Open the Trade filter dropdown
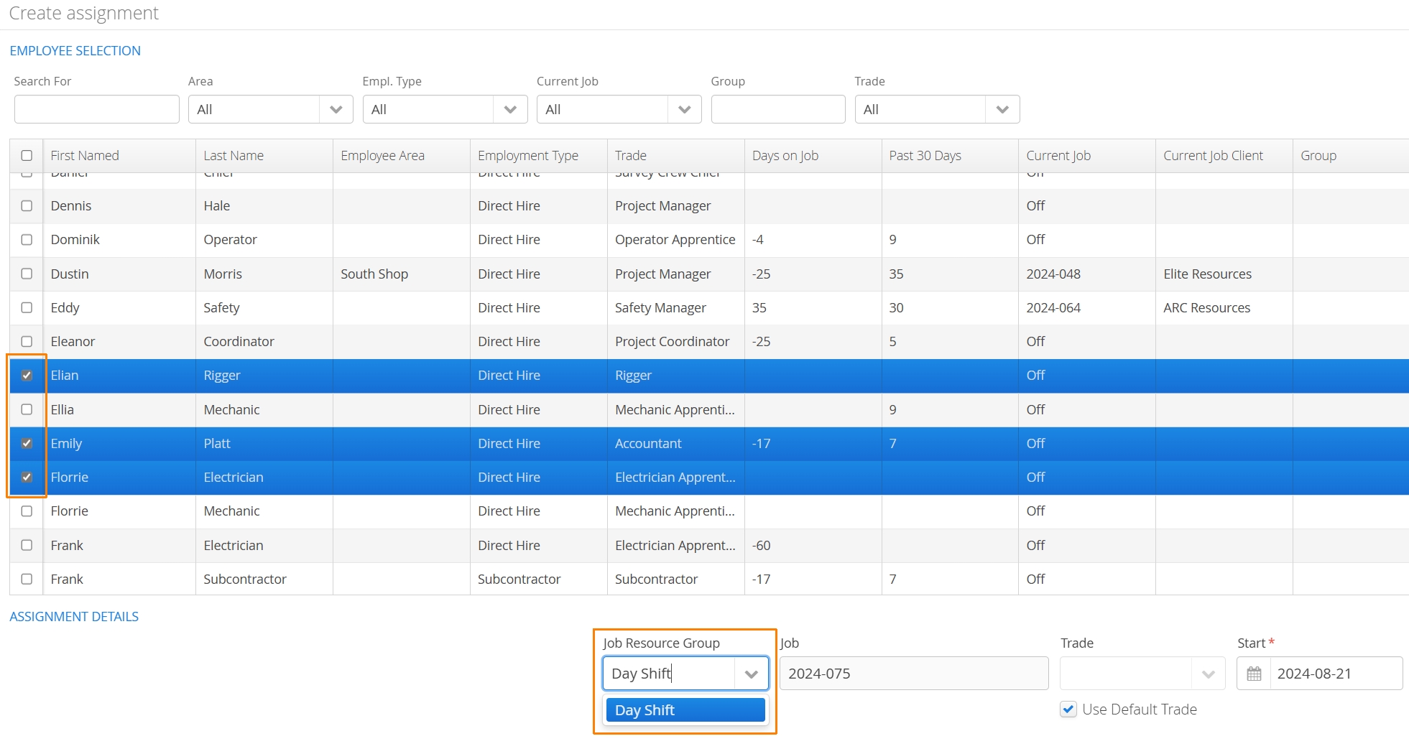Image resolution: width=1409 pixels, height=754 pixels. pos(1002,109)
